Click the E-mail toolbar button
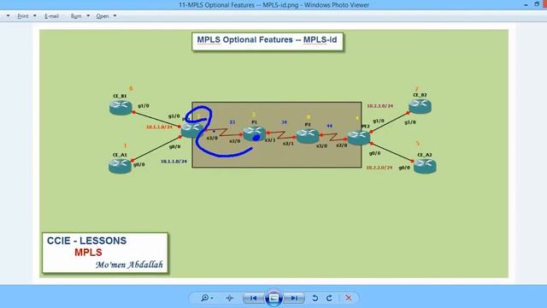The image size is (547, 308). tap(51, 16)
